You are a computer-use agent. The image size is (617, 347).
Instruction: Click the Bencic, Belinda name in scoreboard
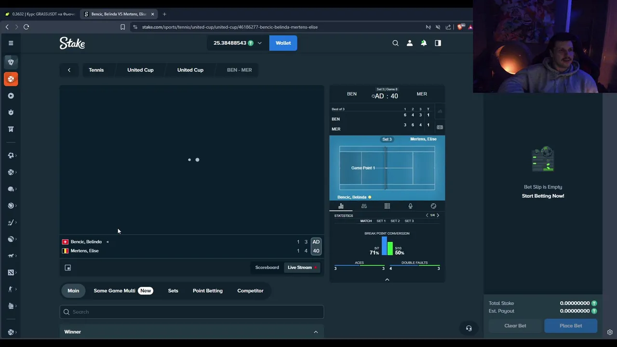[86, 242]
